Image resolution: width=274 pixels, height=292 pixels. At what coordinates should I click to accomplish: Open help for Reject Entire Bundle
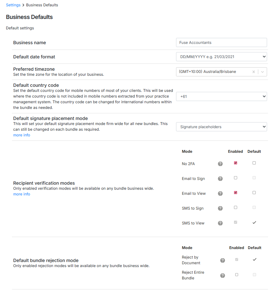point(223,276)
